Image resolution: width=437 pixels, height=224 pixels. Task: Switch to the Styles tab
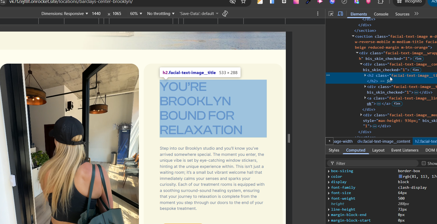334,150
